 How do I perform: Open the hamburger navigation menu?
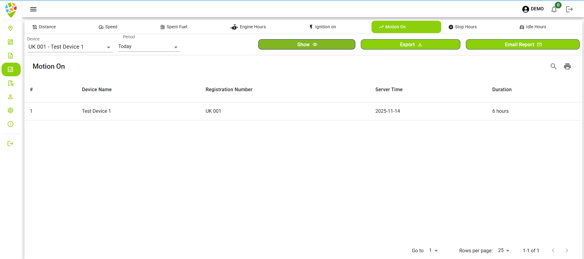tap(33, 9)
